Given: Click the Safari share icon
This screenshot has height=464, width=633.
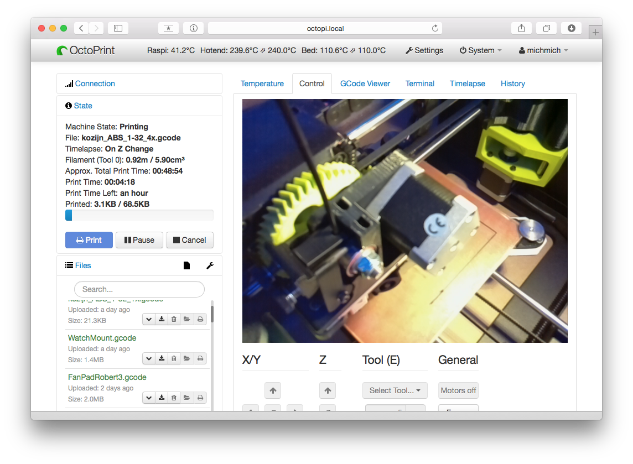Looking at the screenshot, I should (521, 28).
